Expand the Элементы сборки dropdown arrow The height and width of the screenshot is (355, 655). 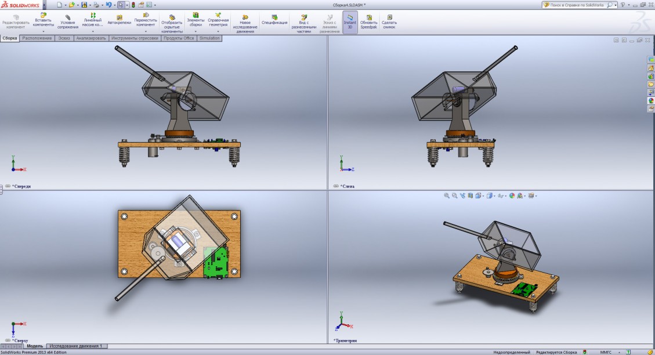tap(196, 31)
